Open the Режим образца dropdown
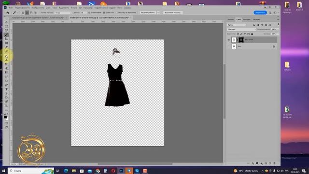 [x=63, y=13]
